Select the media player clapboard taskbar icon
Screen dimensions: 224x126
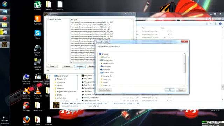5,32
